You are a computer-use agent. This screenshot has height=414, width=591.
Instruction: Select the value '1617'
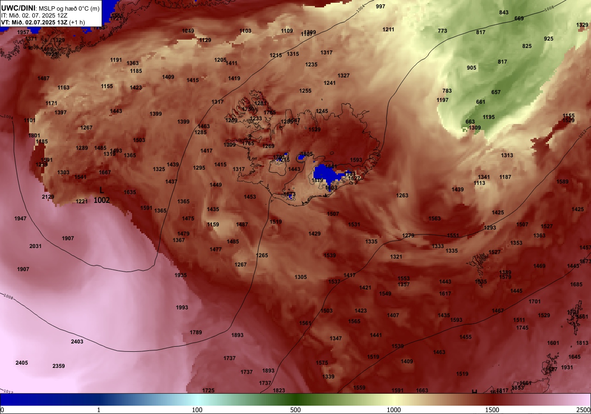point(445,294)
